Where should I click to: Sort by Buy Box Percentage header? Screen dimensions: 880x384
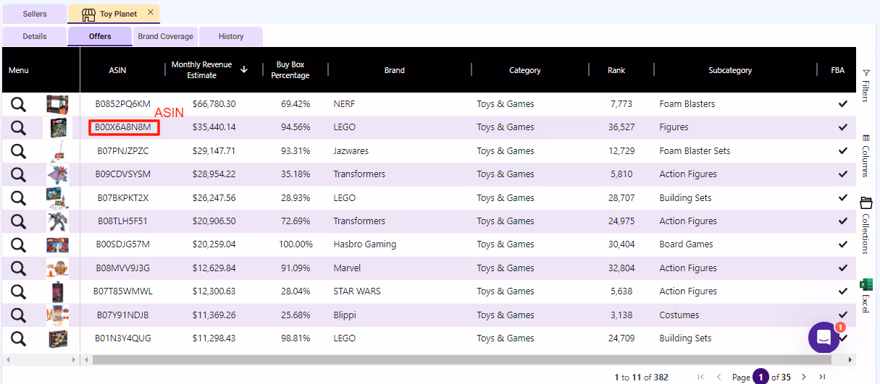click(290, 70)
